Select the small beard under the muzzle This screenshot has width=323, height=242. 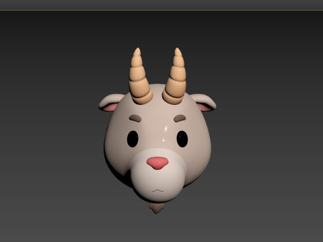pyautogui.click(x=157, y=208)
